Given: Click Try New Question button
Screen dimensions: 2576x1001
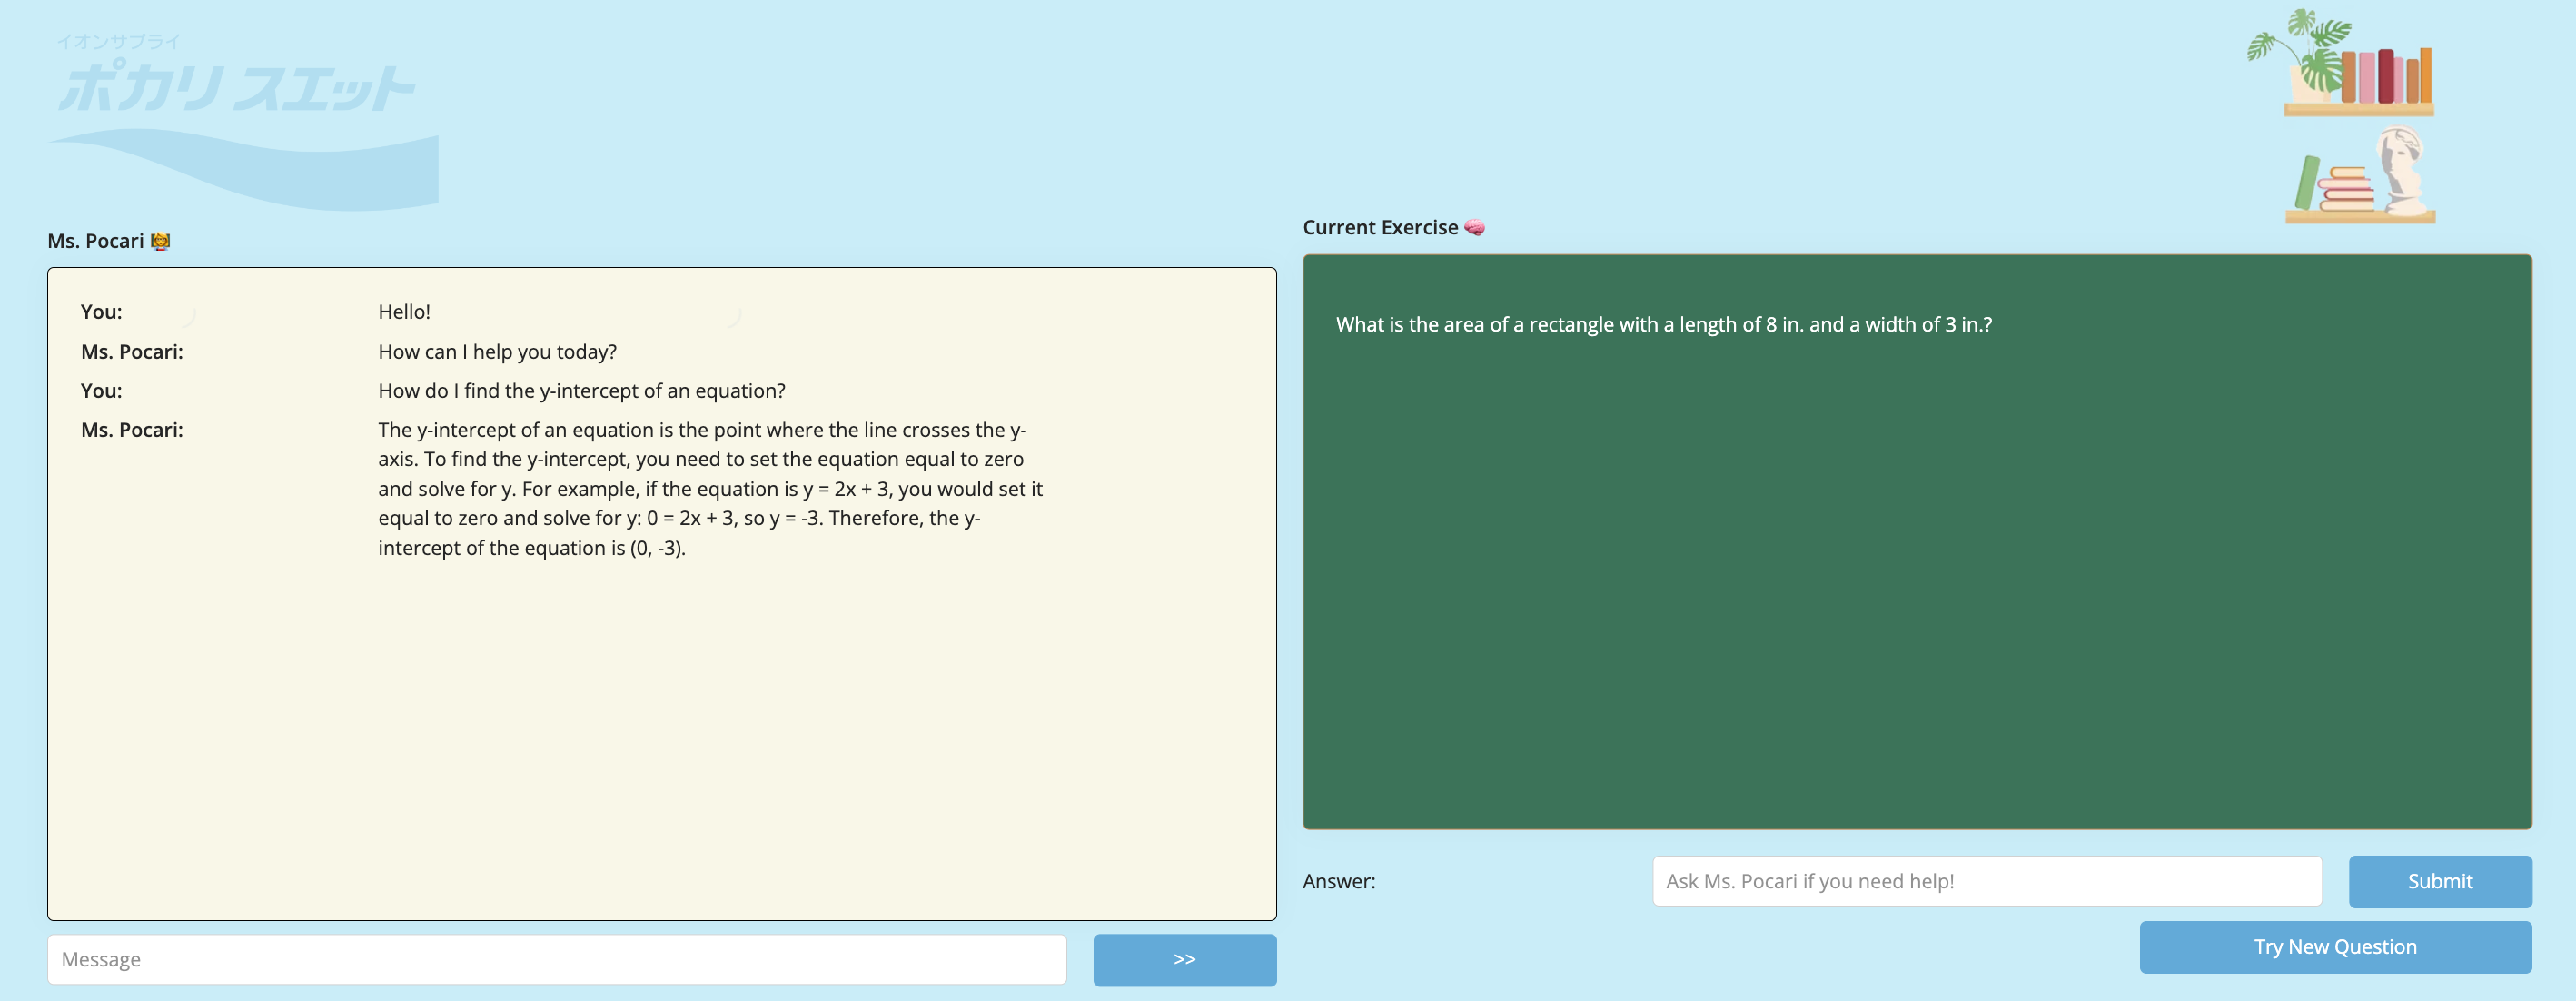Looking at the screenshot, I should [x=2334, y=946].
